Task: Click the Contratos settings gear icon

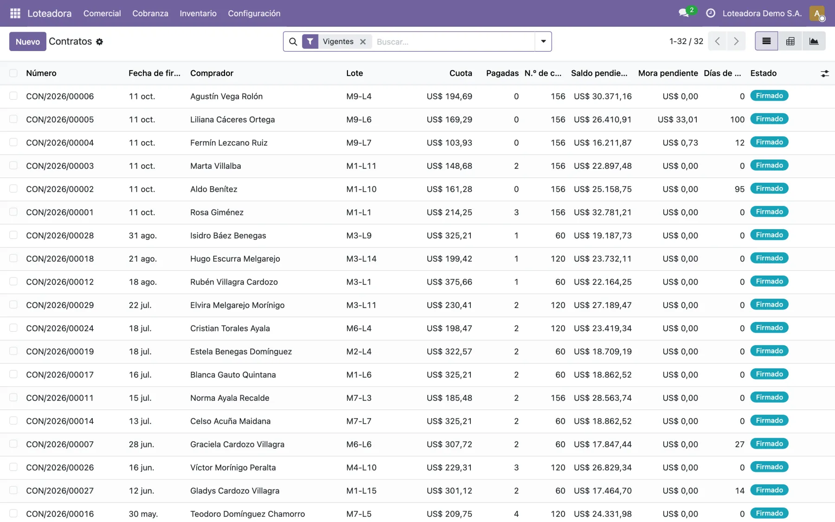Action: [x=99, y=42]
